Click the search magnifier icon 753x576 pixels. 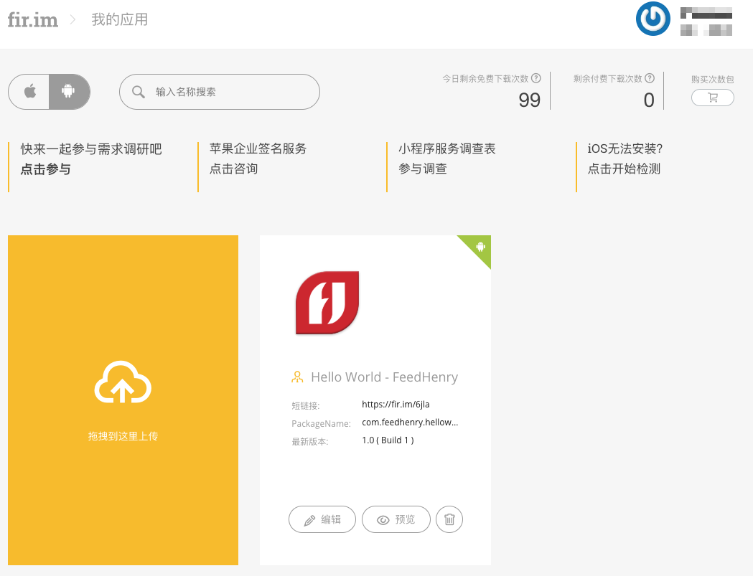tap(139, 92)
